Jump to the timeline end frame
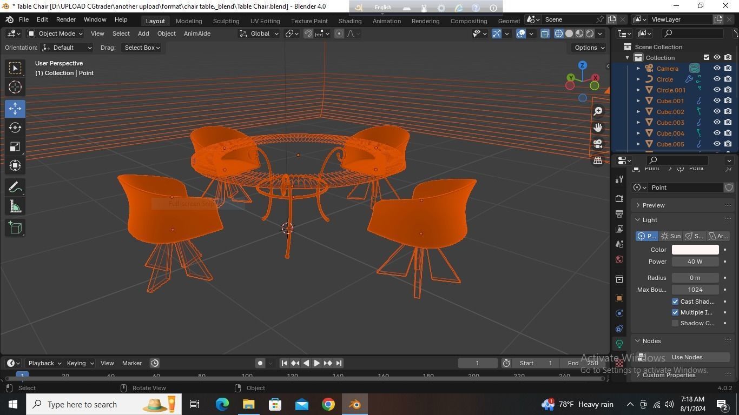Image resolution: width=739 pixels, height=415 pixels. (x=339, y=363)
